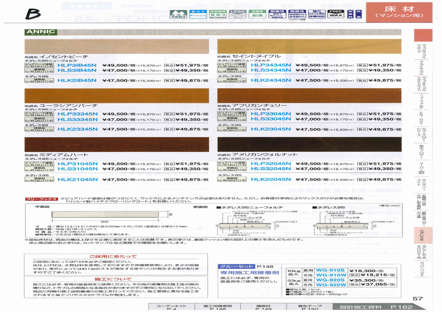Click the ピュアハード塗装 badge beside HLP3IB45N
The width and height of the screenshot is (442, 312).
(39, 65)
